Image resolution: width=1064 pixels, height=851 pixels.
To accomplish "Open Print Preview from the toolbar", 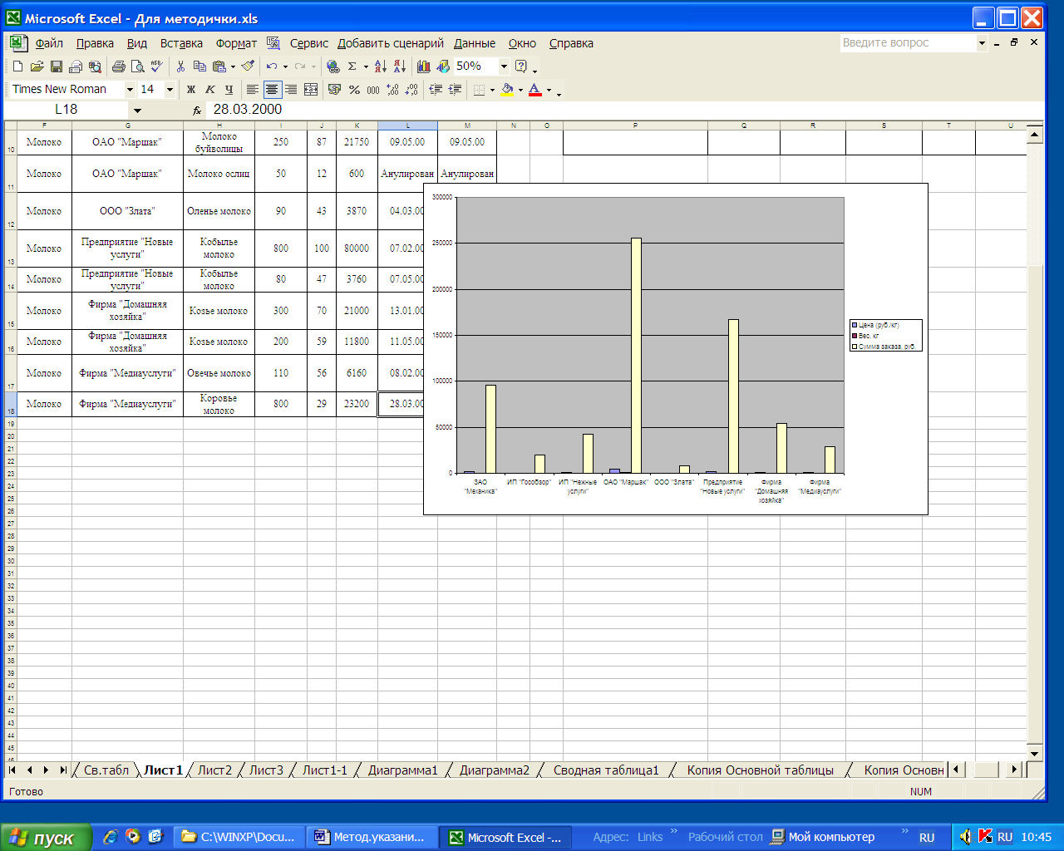I will click(x=138, y=66).
